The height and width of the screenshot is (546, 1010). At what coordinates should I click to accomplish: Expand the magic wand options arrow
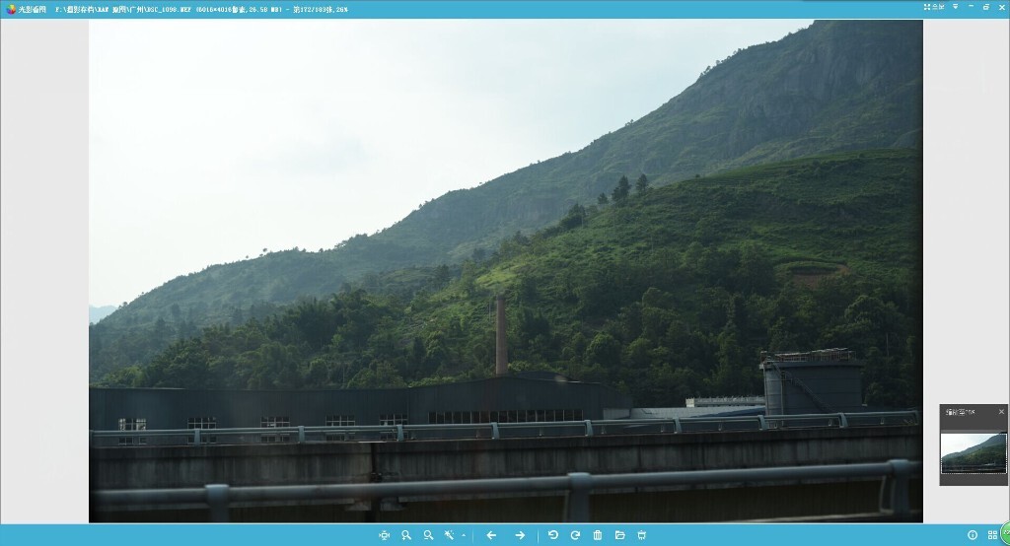(464, 535)
